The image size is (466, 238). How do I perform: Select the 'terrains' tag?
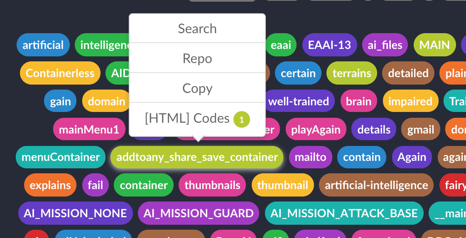352,73
